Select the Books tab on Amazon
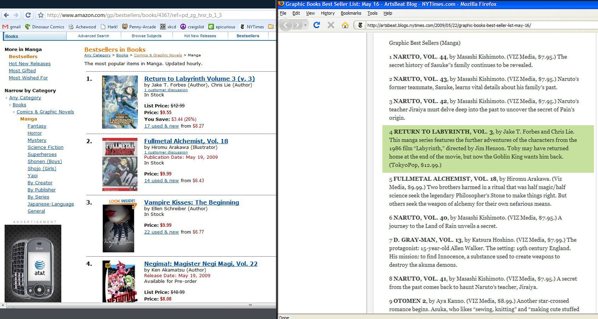Image resolution: width=598 pixels, height=319 pixels. click(35, 36)
